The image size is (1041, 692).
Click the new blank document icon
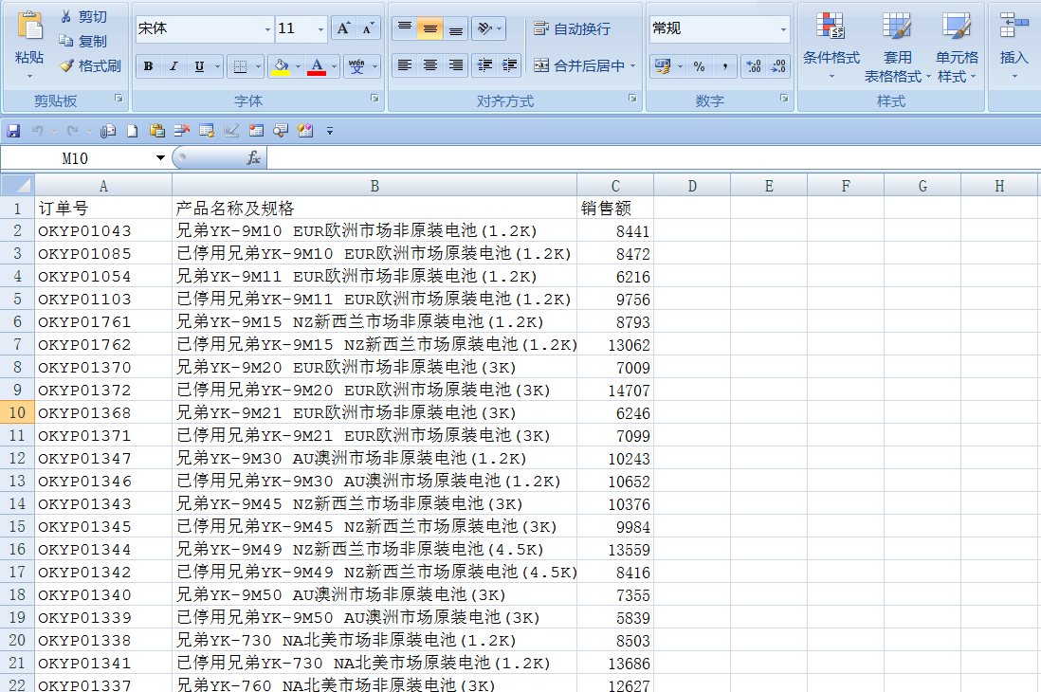(133, 131)
